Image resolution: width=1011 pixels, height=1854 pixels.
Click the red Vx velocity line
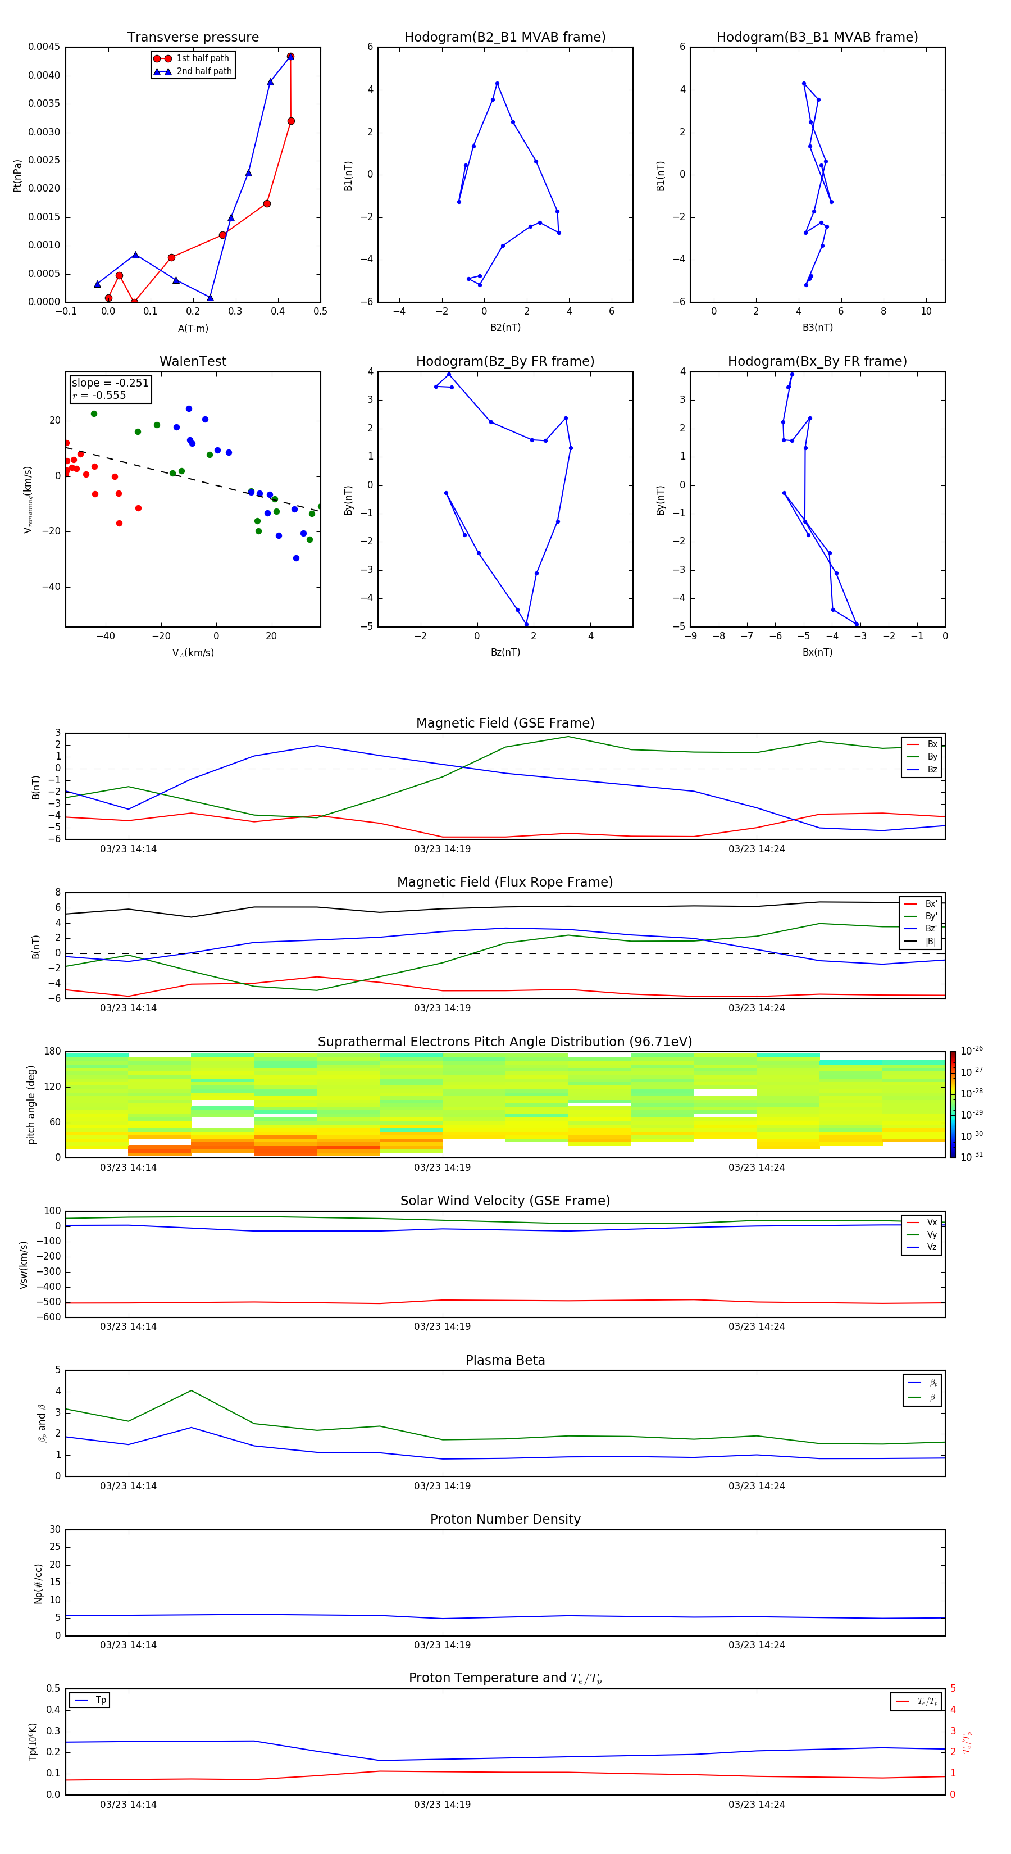pyautogui.click(x=505, y=1301)
